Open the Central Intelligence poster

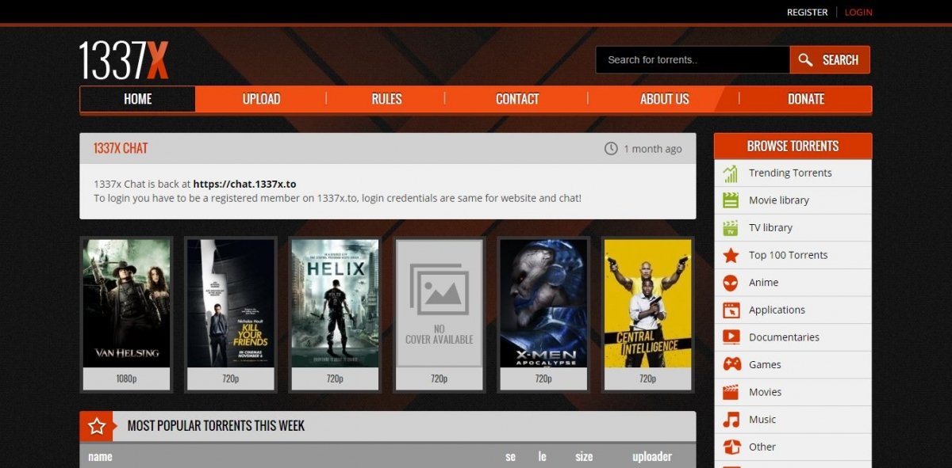pyautogui.click(x=648, y=303)
